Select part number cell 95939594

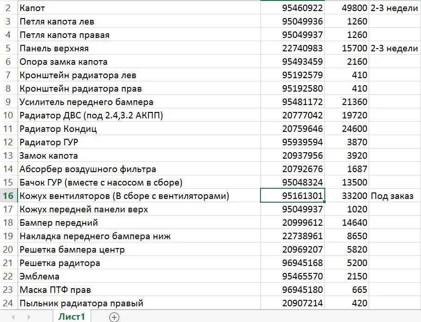coord(293,142)
